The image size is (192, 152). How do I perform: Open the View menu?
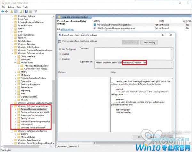click(19, 7)
